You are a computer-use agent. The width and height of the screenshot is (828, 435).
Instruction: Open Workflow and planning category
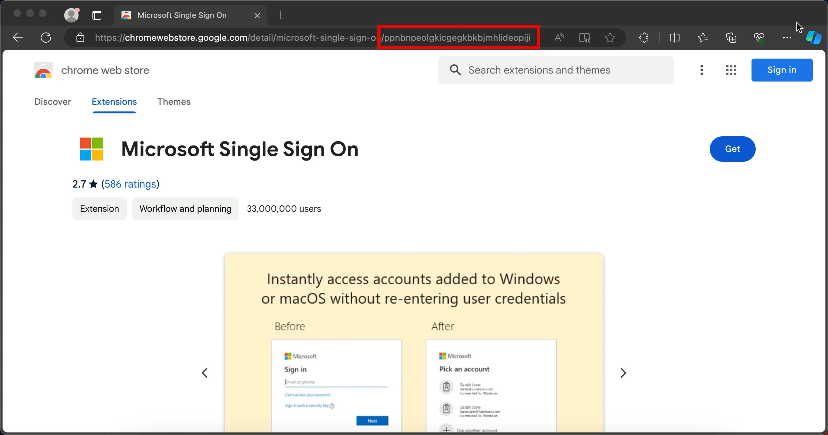coord(185,209)
